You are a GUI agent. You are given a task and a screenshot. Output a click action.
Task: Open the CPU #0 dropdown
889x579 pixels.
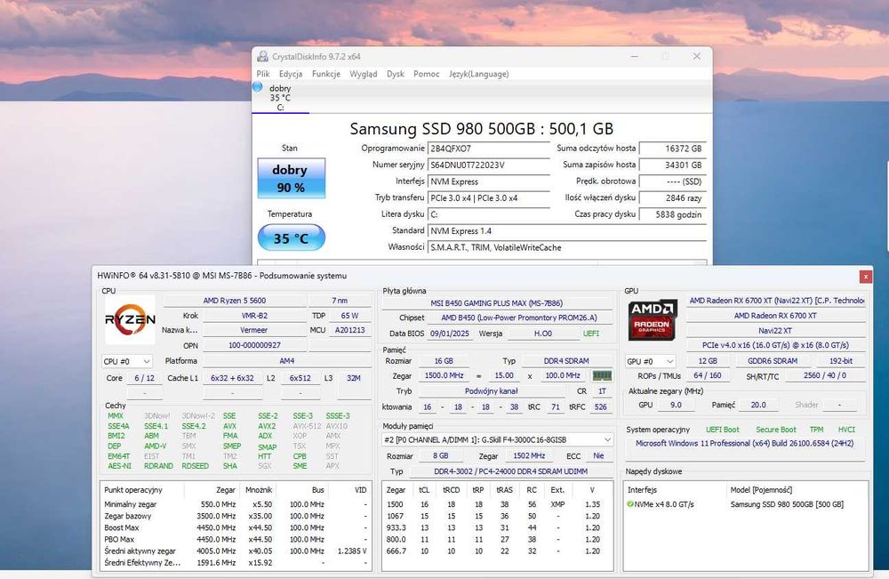click(127, 361)
